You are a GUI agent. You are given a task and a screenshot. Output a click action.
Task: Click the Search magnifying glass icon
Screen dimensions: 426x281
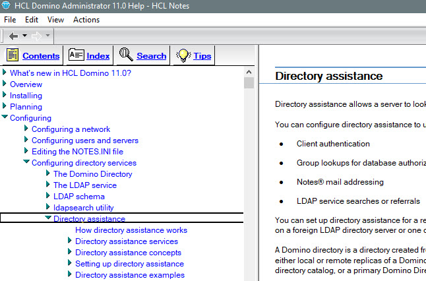126,54
